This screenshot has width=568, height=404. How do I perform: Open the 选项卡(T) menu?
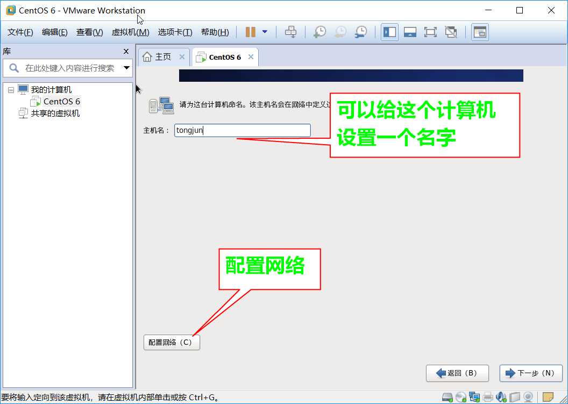tap(175, 32)
